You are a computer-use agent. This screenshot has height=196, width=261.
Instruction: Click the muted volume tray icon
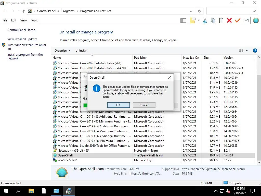click(228, 191)
